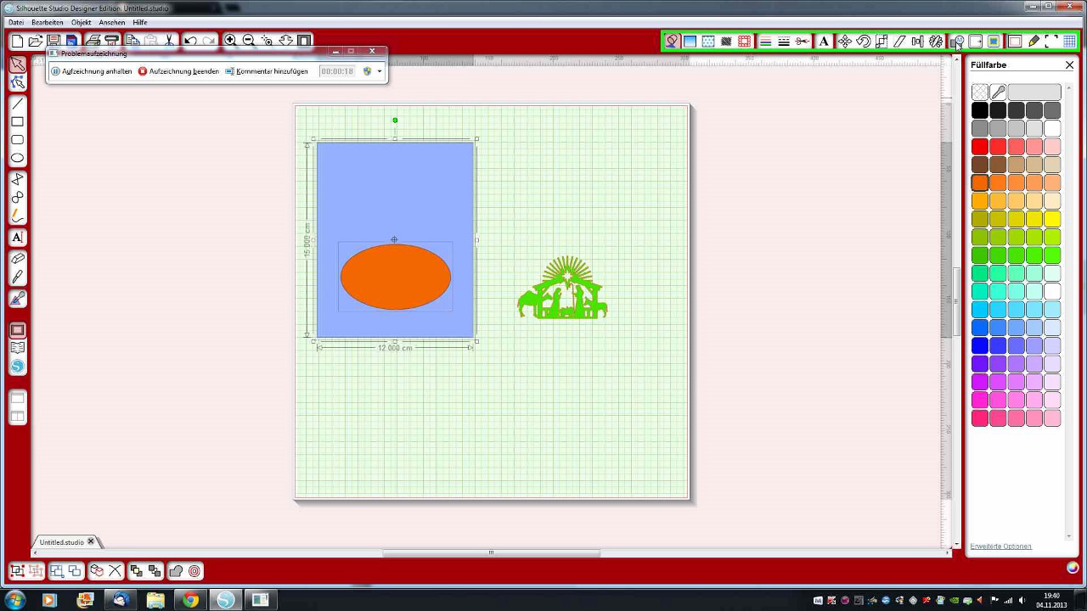Screen dimensions: 1087x611
Task: Click the Zoom In magnifier icon
Action: pyautogui.click(x=230, y=40)
